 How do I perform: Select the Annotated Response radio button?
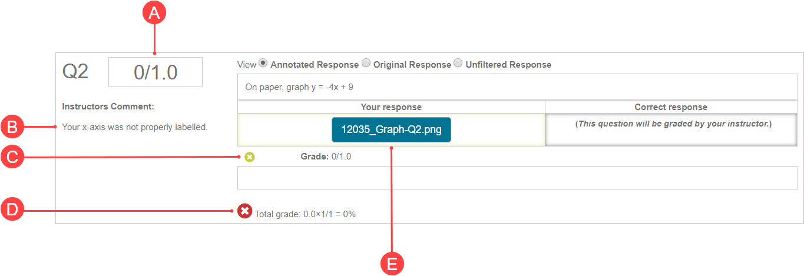point(263,64)
